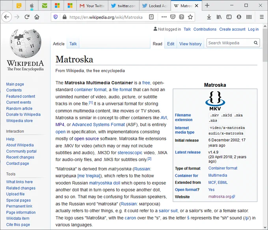
Task: Click the Create account link
Action: click(232, 29)
